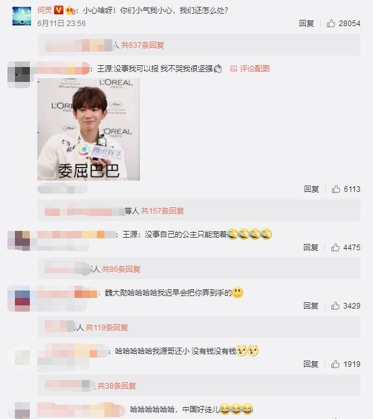Image resolution: width=373 pixels, height=419 pixels.
Task: Click the orange V verified badge
Action: [x=58, y=10]
